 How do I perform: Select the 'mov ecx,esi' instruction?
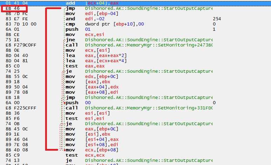point(85,35)
